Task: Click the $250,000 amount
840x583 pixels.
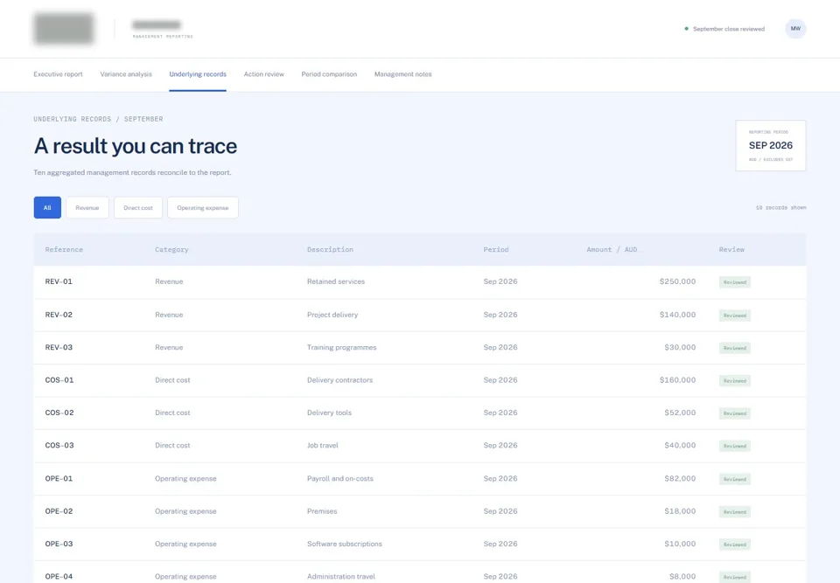Action: pos(677,281)
